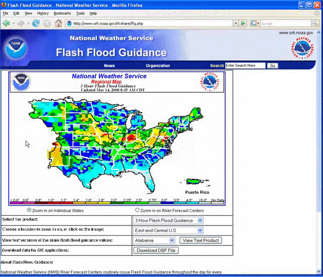
Task: Click the blue 3.0" legend color bar
Action: pyautogui.click(x=167, y=203)
